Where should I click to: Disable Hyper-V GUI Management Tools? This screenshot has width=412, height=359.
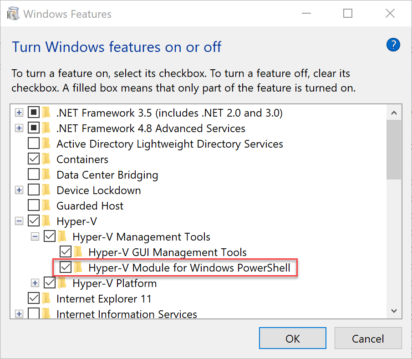click(66, 252)
